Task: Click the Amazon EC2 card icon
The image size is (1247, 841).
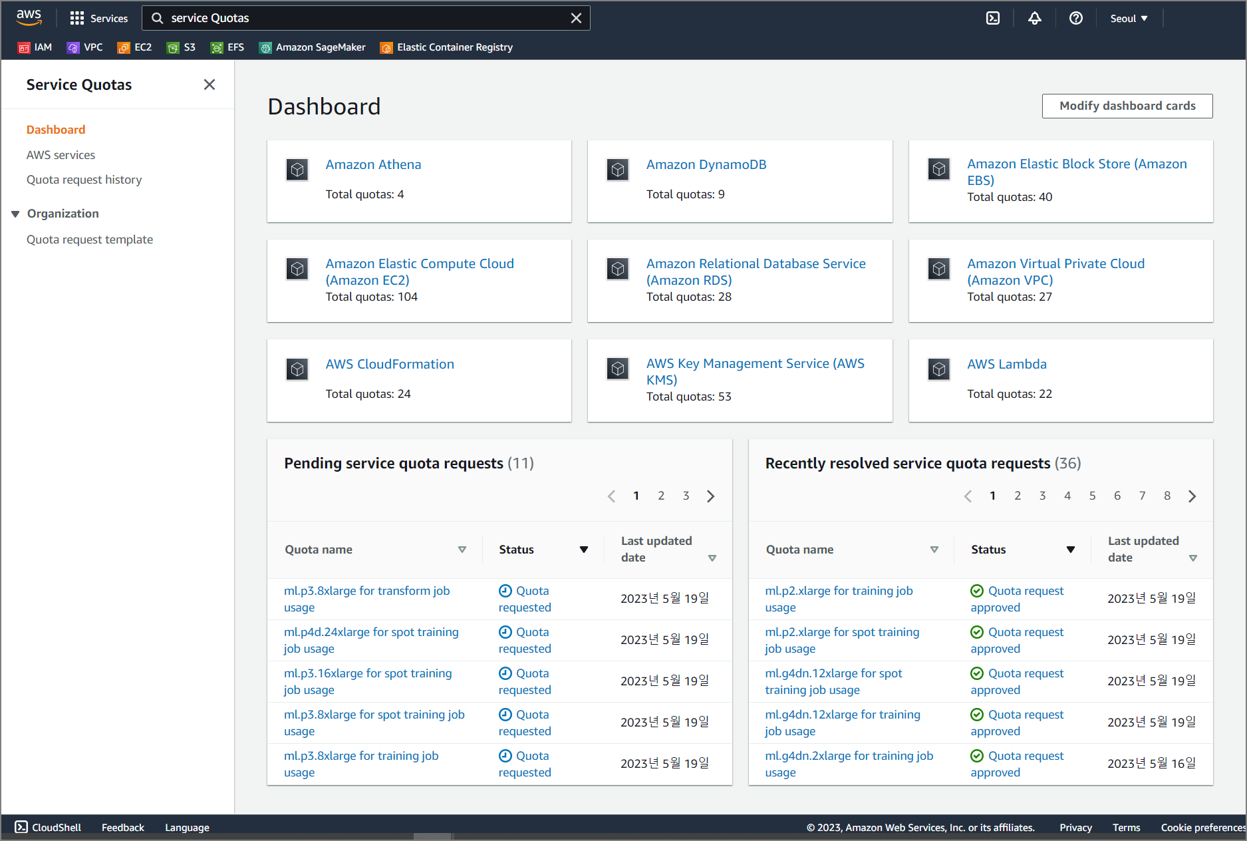Action: tap(297, 269)
